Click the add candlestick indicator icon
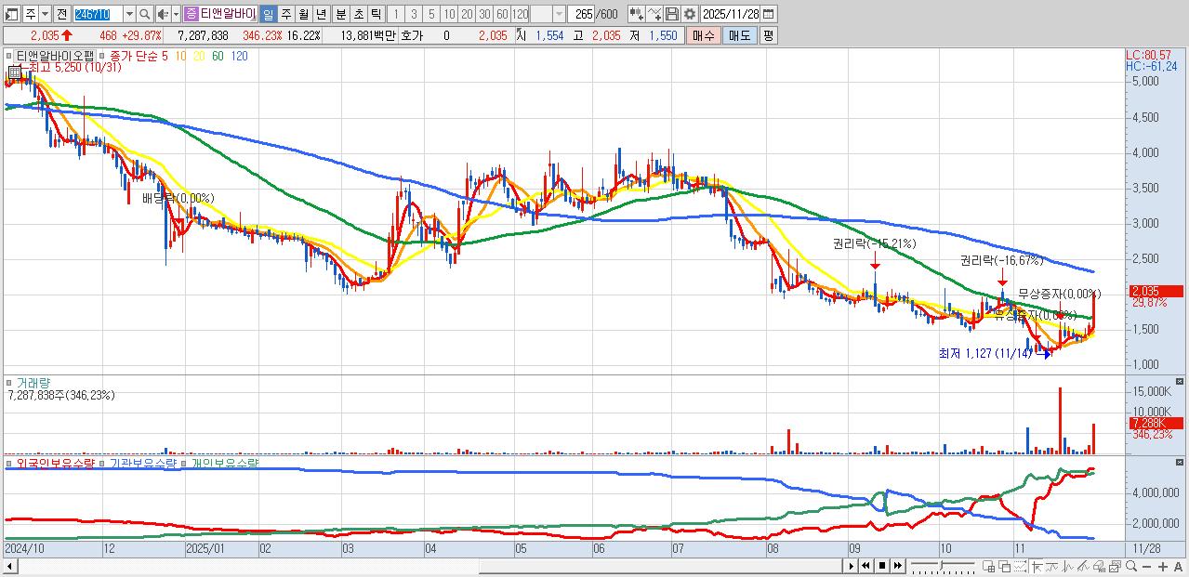 (x=637, y=14)
